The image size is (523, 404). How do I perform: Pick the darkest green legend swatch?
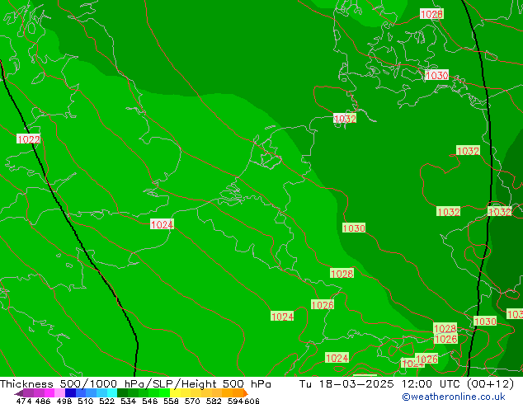[122, 393]
